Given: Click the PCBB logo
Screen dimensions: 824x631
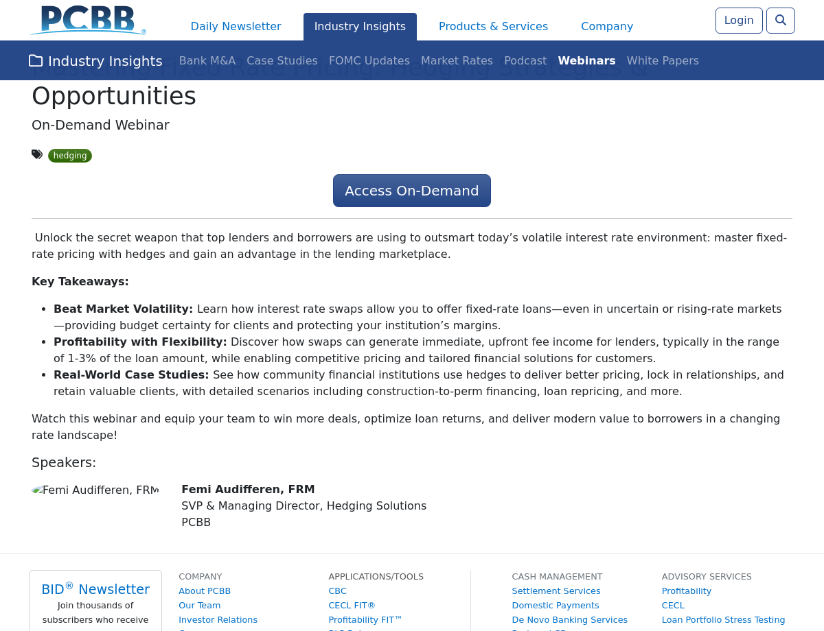Looking at the screenshot, I should 88,20.
